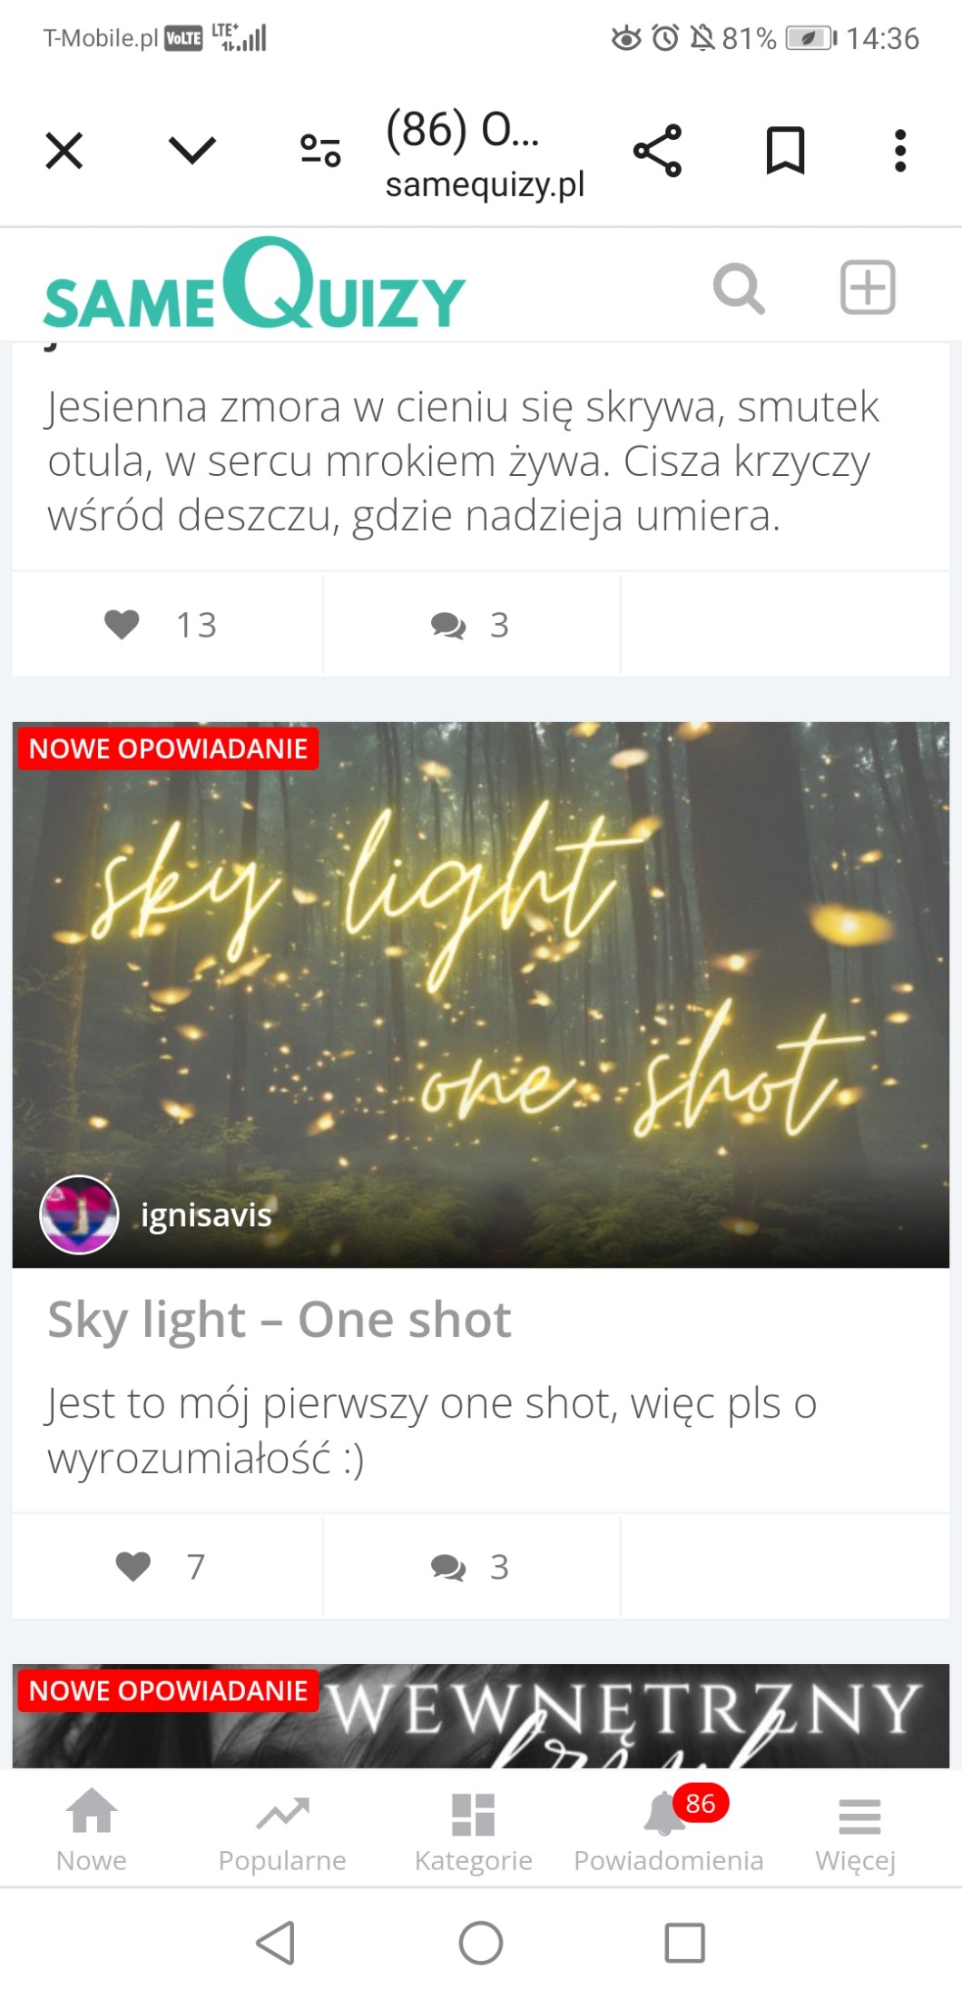Minimize the custom tab chevron down

[x=192, y=150]
